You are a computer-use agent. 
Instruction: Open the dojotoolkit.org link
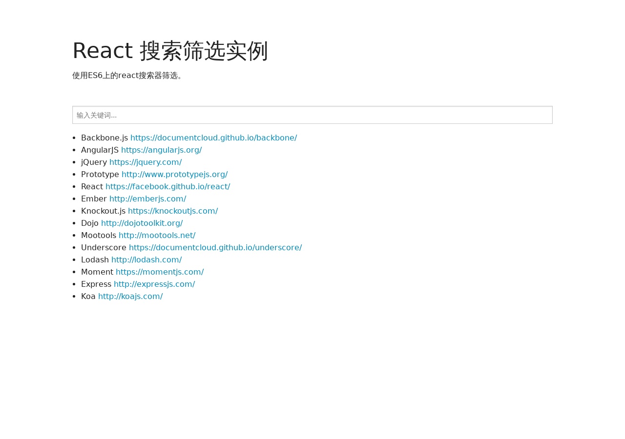(x=142, y=223)
